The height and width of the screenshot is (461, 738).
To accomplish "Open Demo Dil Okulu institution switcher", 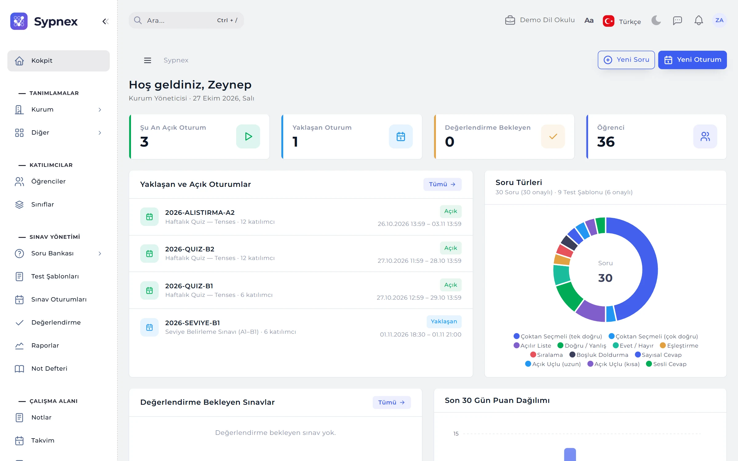I will point(540,20).
